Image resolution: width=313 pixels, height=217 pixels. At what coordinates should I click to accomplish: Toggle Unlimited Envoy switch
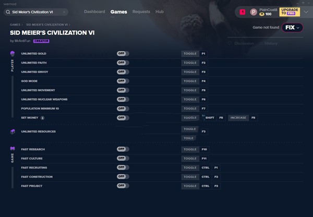pos(123,72)
